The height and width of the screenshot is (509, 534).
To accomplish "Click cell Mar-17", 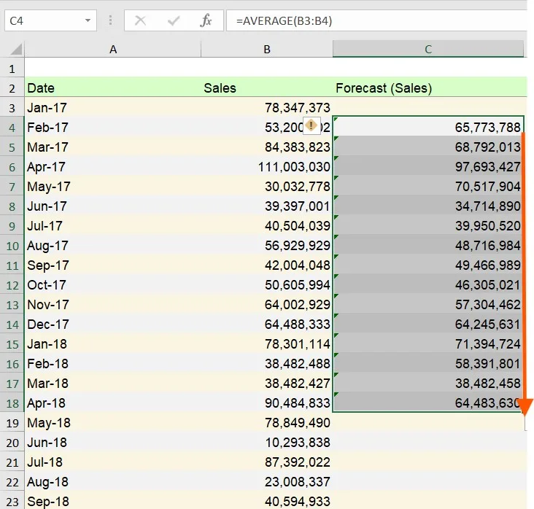I will click(113, 147).
